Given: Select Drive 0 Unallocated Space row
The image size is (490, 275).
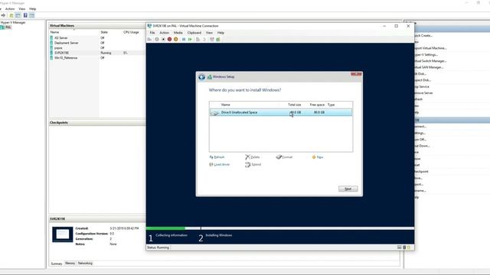Looking at the screenshot, I should click(281, 112).
